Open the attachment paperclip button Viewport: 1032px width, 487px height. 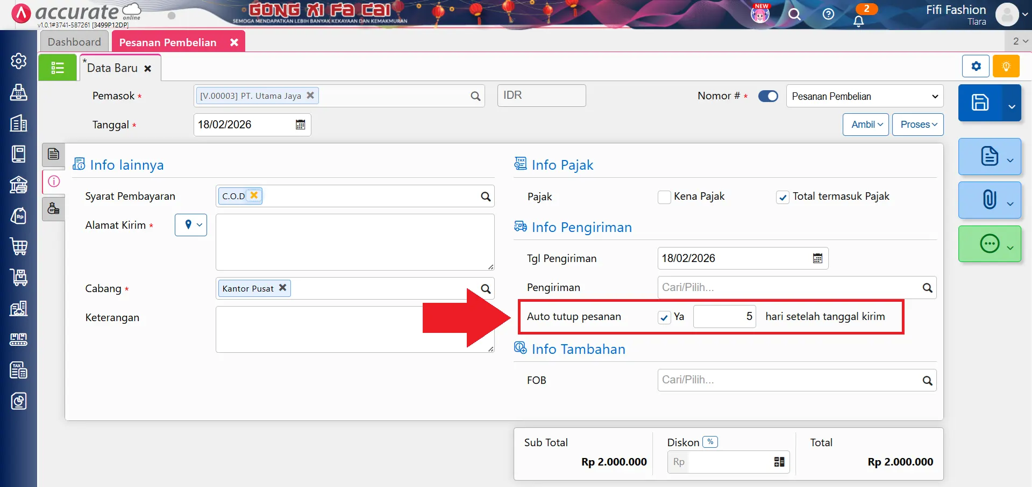click(988, 200)
